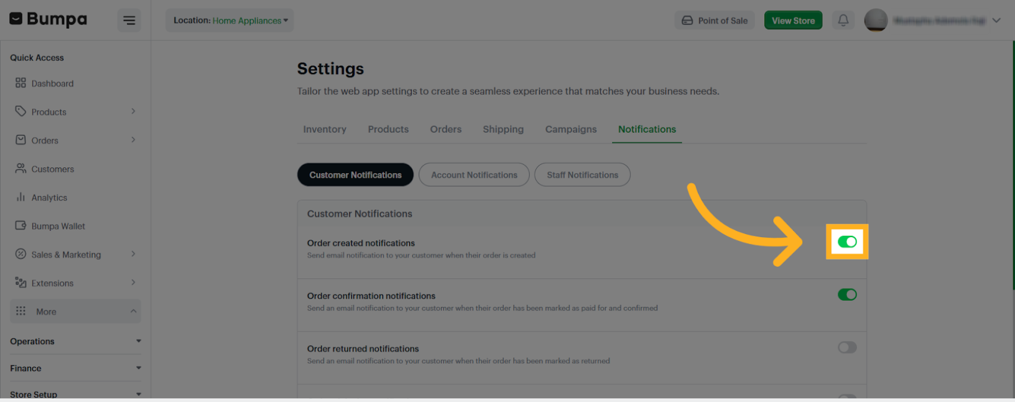Click the Bumpa logo
The height and width of the screenshot is (402, 1015).
[x=49, y=20]
